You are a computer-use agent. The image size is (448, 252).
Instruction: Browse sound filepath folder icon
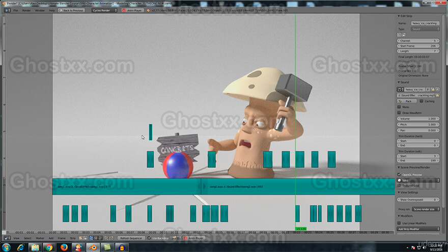point(437,95)
